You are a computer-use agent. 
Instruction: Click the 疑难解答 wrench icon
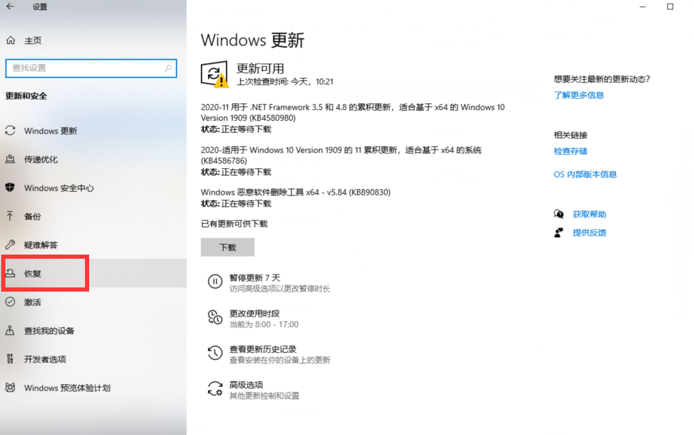point(10,245)
